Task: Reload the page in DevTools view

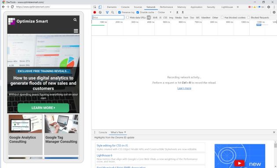Action: click(x=12, y=7)
